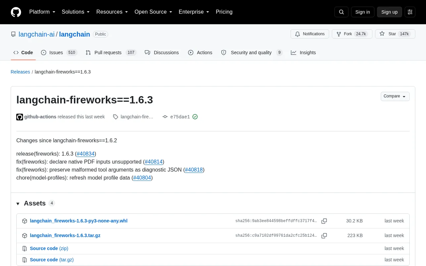Download langchain_fireworks-1.6.3-py3-none-any.whl
The height and width of the screenshot is (266, 426).
(x=79, y=221)
